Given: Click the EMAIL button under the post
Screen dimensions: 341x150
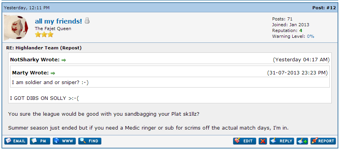Looking at the screenshot, I should coord(16,141).
